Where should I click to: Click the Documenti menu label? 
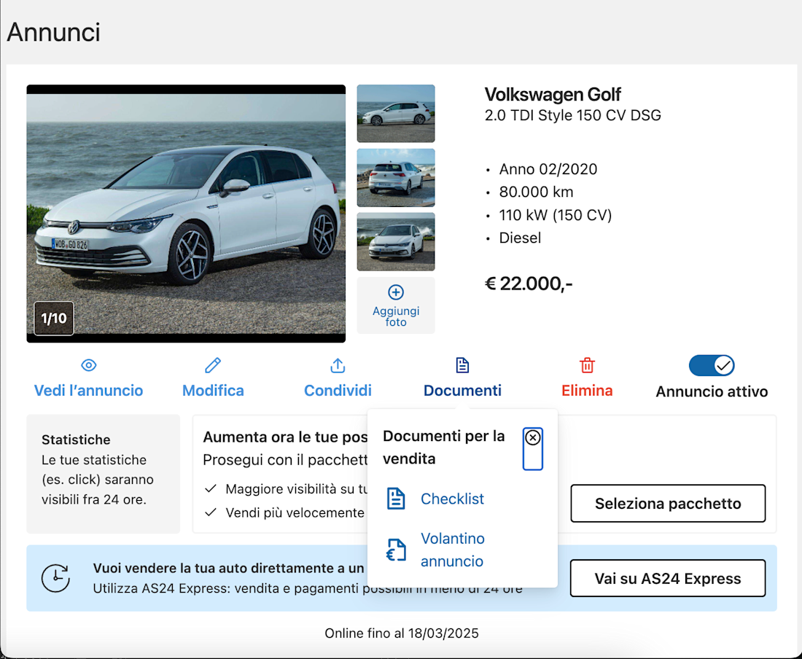[x=462, y=391]
